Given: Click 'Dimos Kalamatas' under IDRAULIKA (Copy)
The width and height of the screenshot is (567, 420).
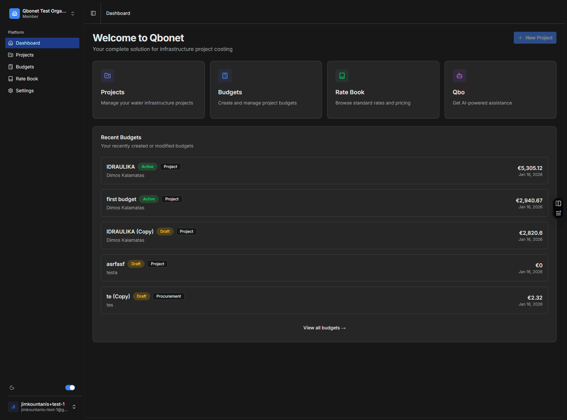Looking at the screenshot, I should click(125, 240).
